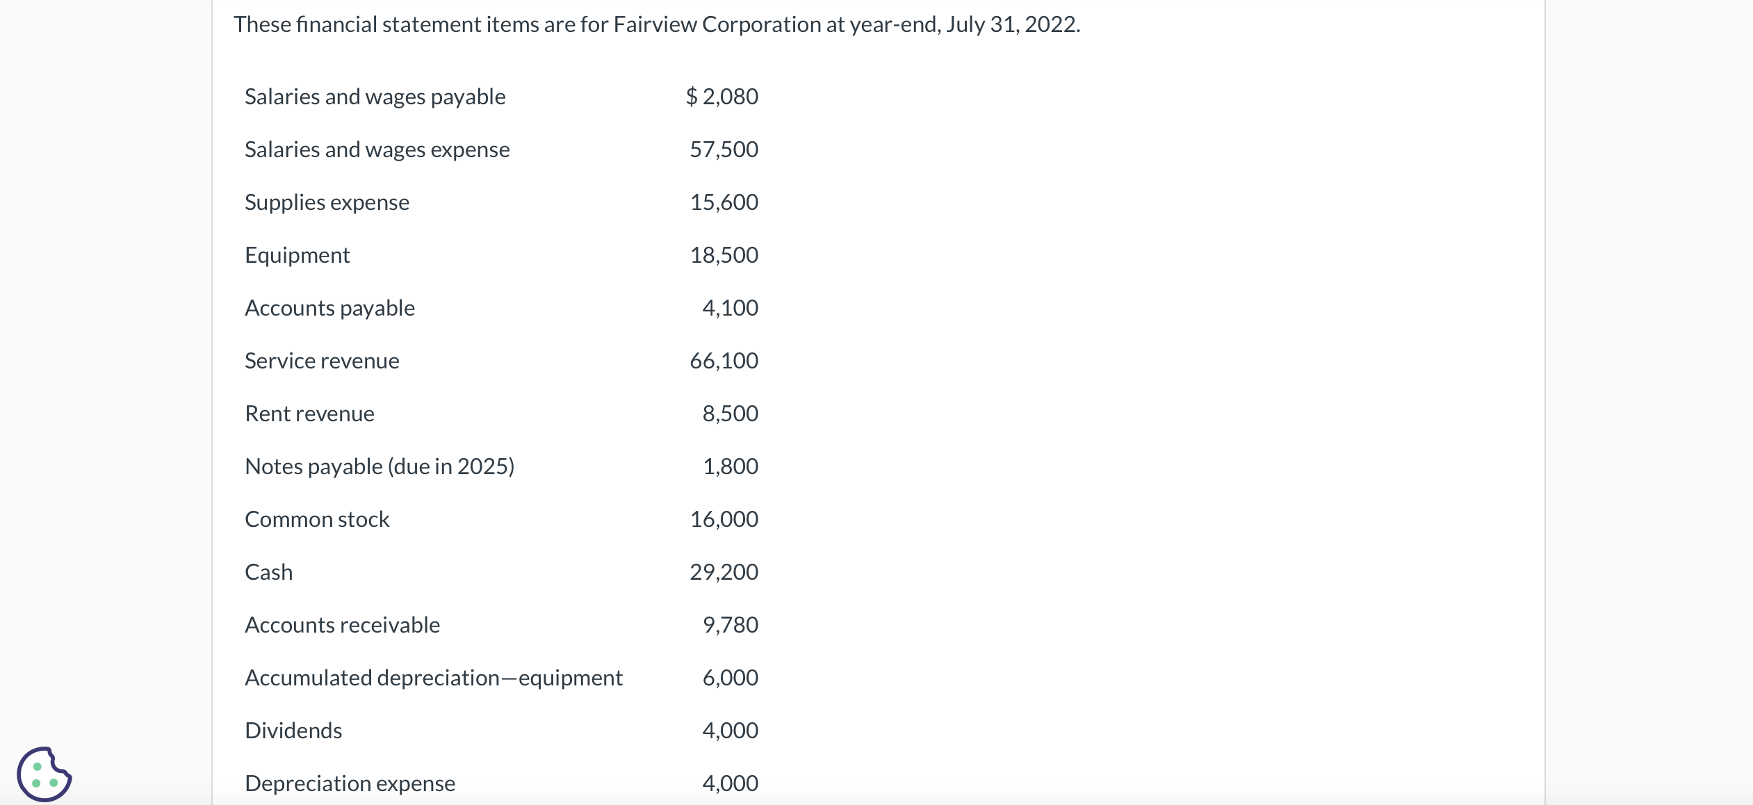Click Accumulated depreciation—equipment label
The image size is (1753, 805).
click(x=434, y=678)
